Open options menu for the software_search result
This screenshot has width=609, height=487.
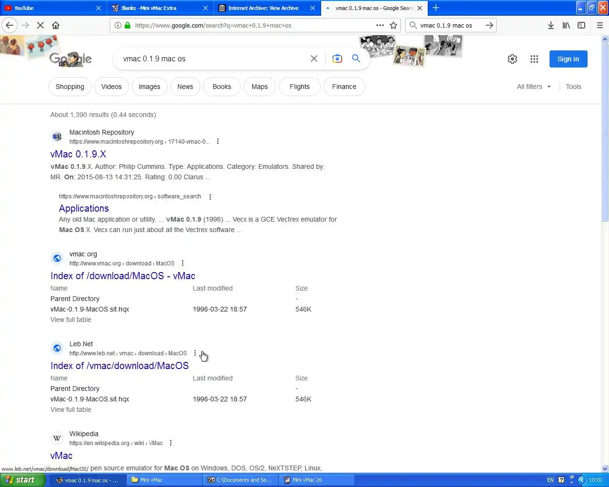point(210,196)
